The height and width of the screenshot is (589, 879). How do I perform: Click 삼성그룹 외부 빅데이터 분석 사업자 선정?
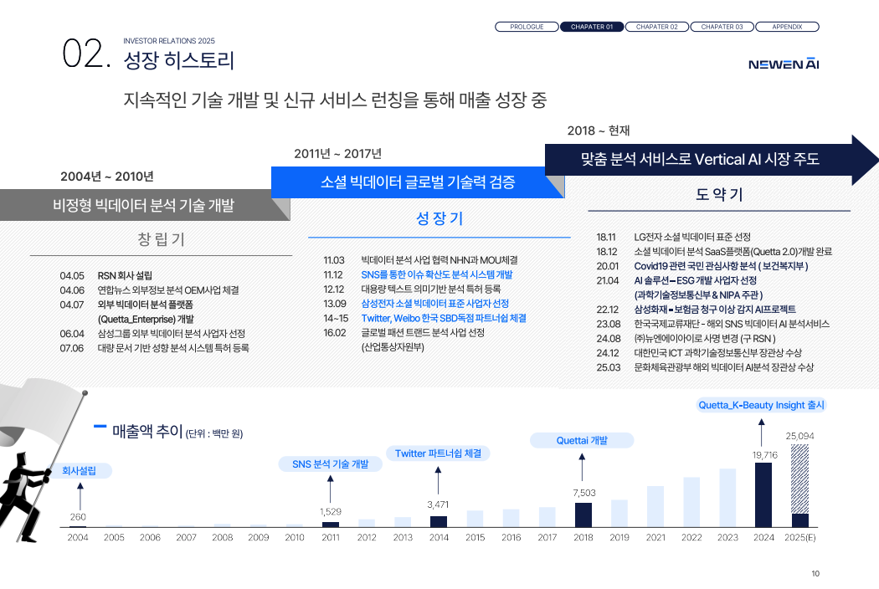point(172,334)
